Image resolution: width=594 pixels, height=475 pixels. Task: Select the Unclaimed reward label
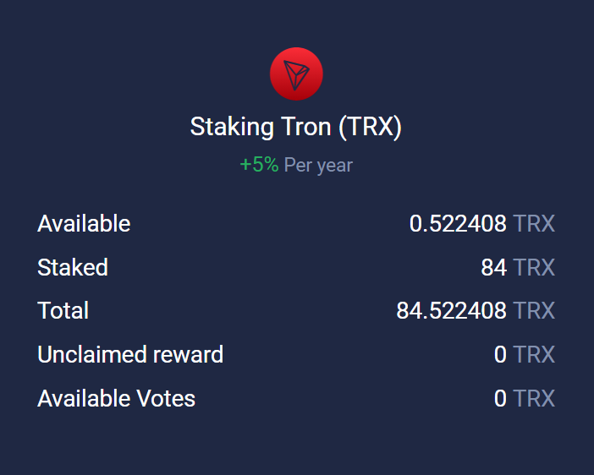(x=130, y=354)
